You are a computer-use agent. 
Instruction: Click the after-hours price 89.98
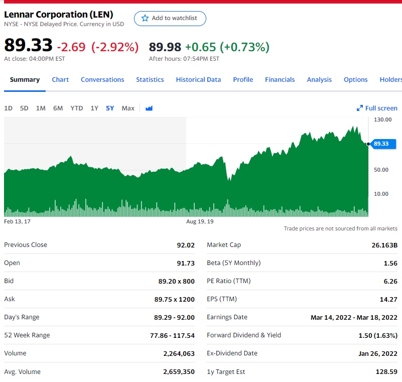point(165,47)
